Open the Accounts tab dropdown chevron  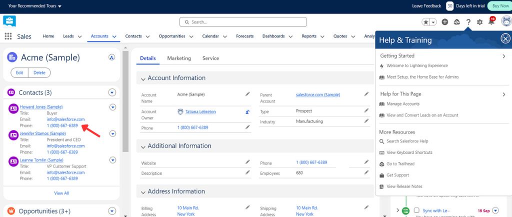[114, 36]
